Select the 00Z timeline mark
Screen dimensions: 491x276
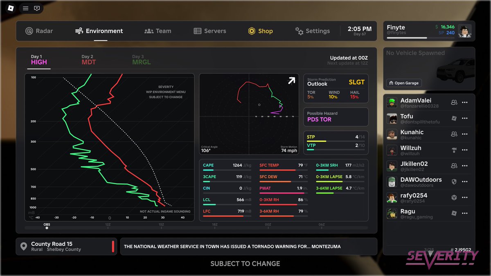[268, 225]
